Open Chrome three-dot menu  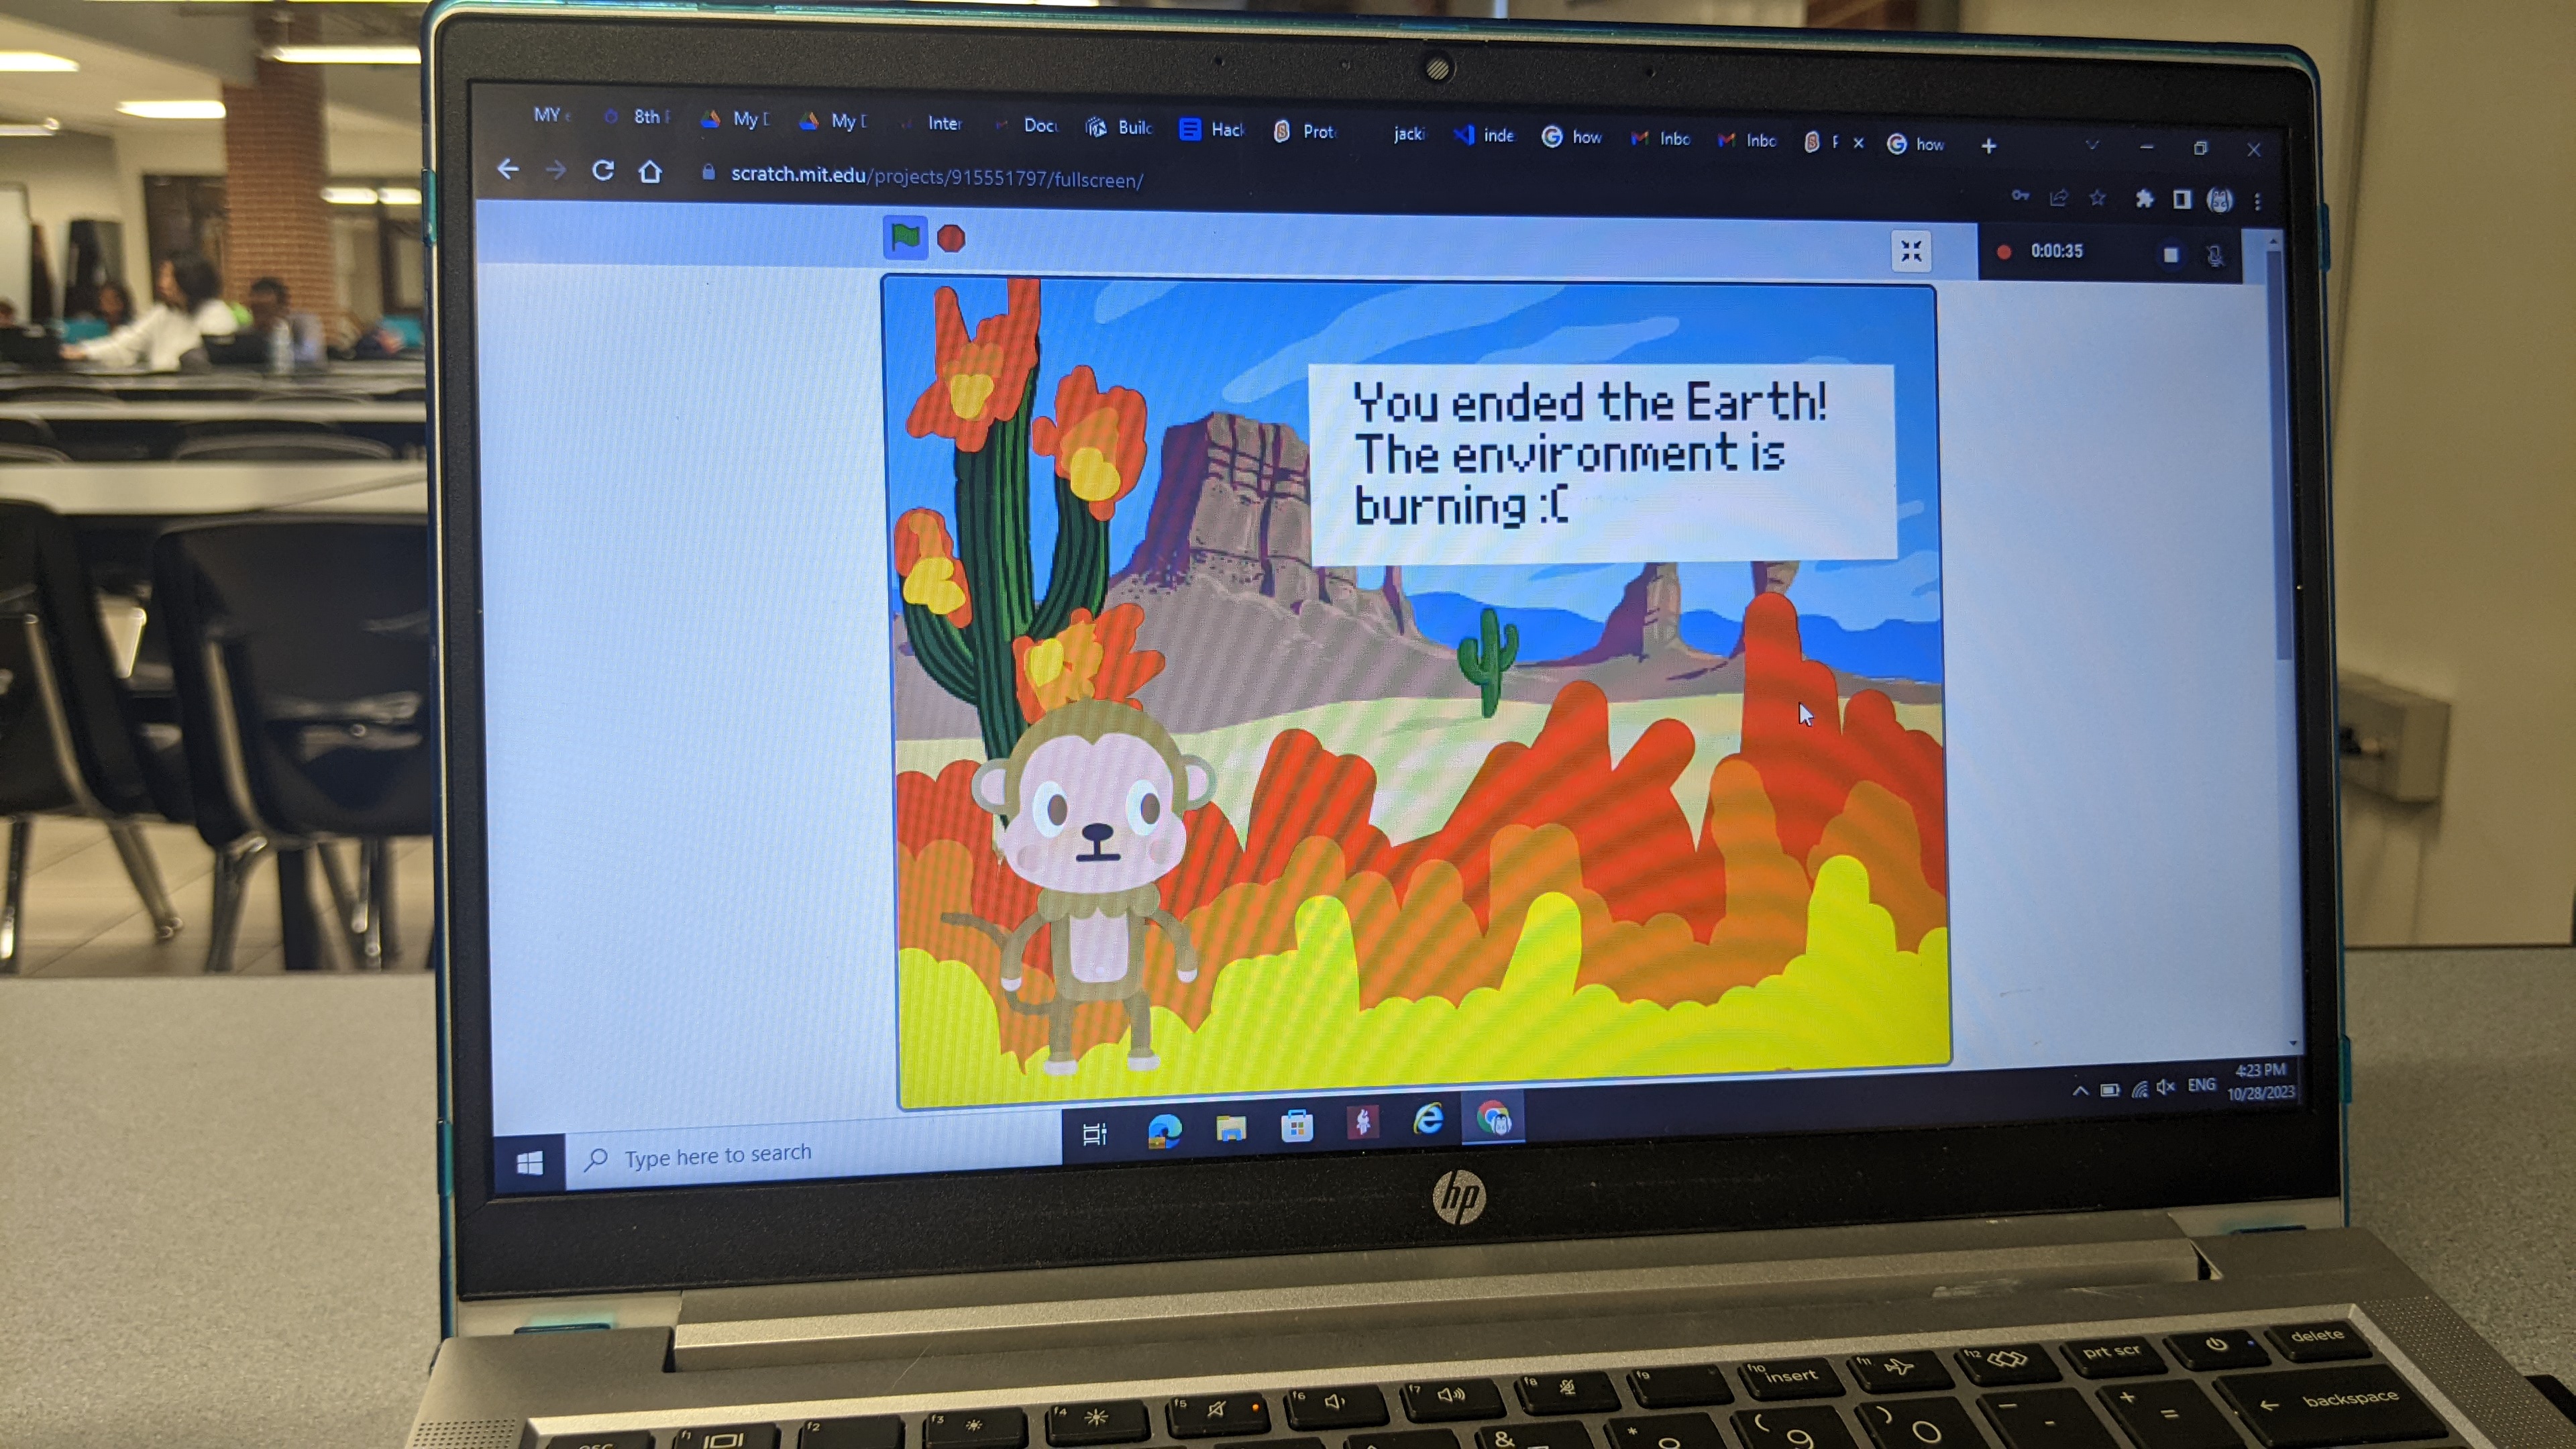pyautogui.click(x=2257, y=202)
